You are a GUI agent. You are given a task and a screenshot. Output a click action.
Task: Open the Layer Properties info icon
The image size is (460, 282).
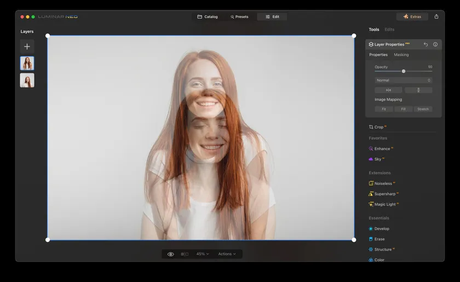tap(435, 44)
